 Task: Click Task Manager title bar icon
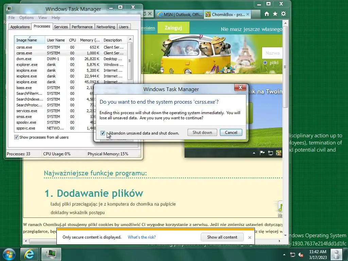9,8
